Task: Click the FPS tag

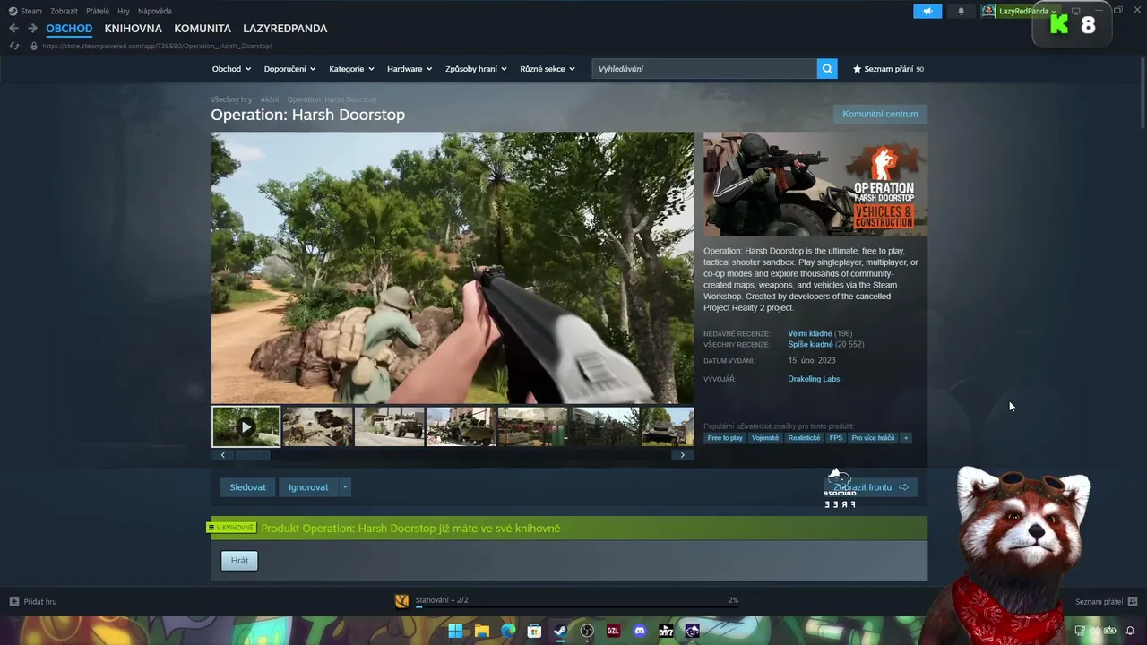Action: 836,438
